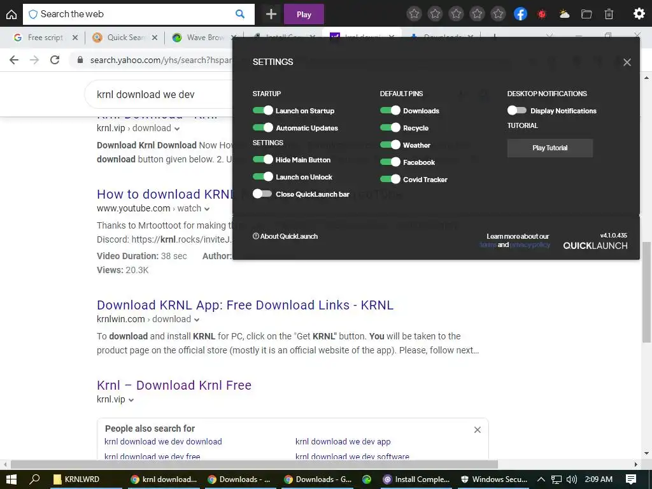This screenshot has width=652, height=489.
Task: Click the vertical page scrollbar thumb
Action: coord(647,292)
